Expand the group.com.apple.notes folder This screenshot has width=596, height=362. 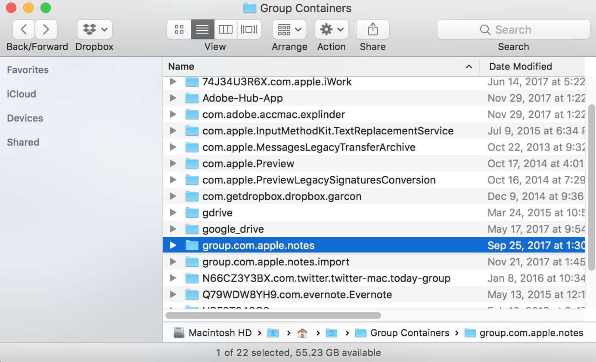[173, 246]
